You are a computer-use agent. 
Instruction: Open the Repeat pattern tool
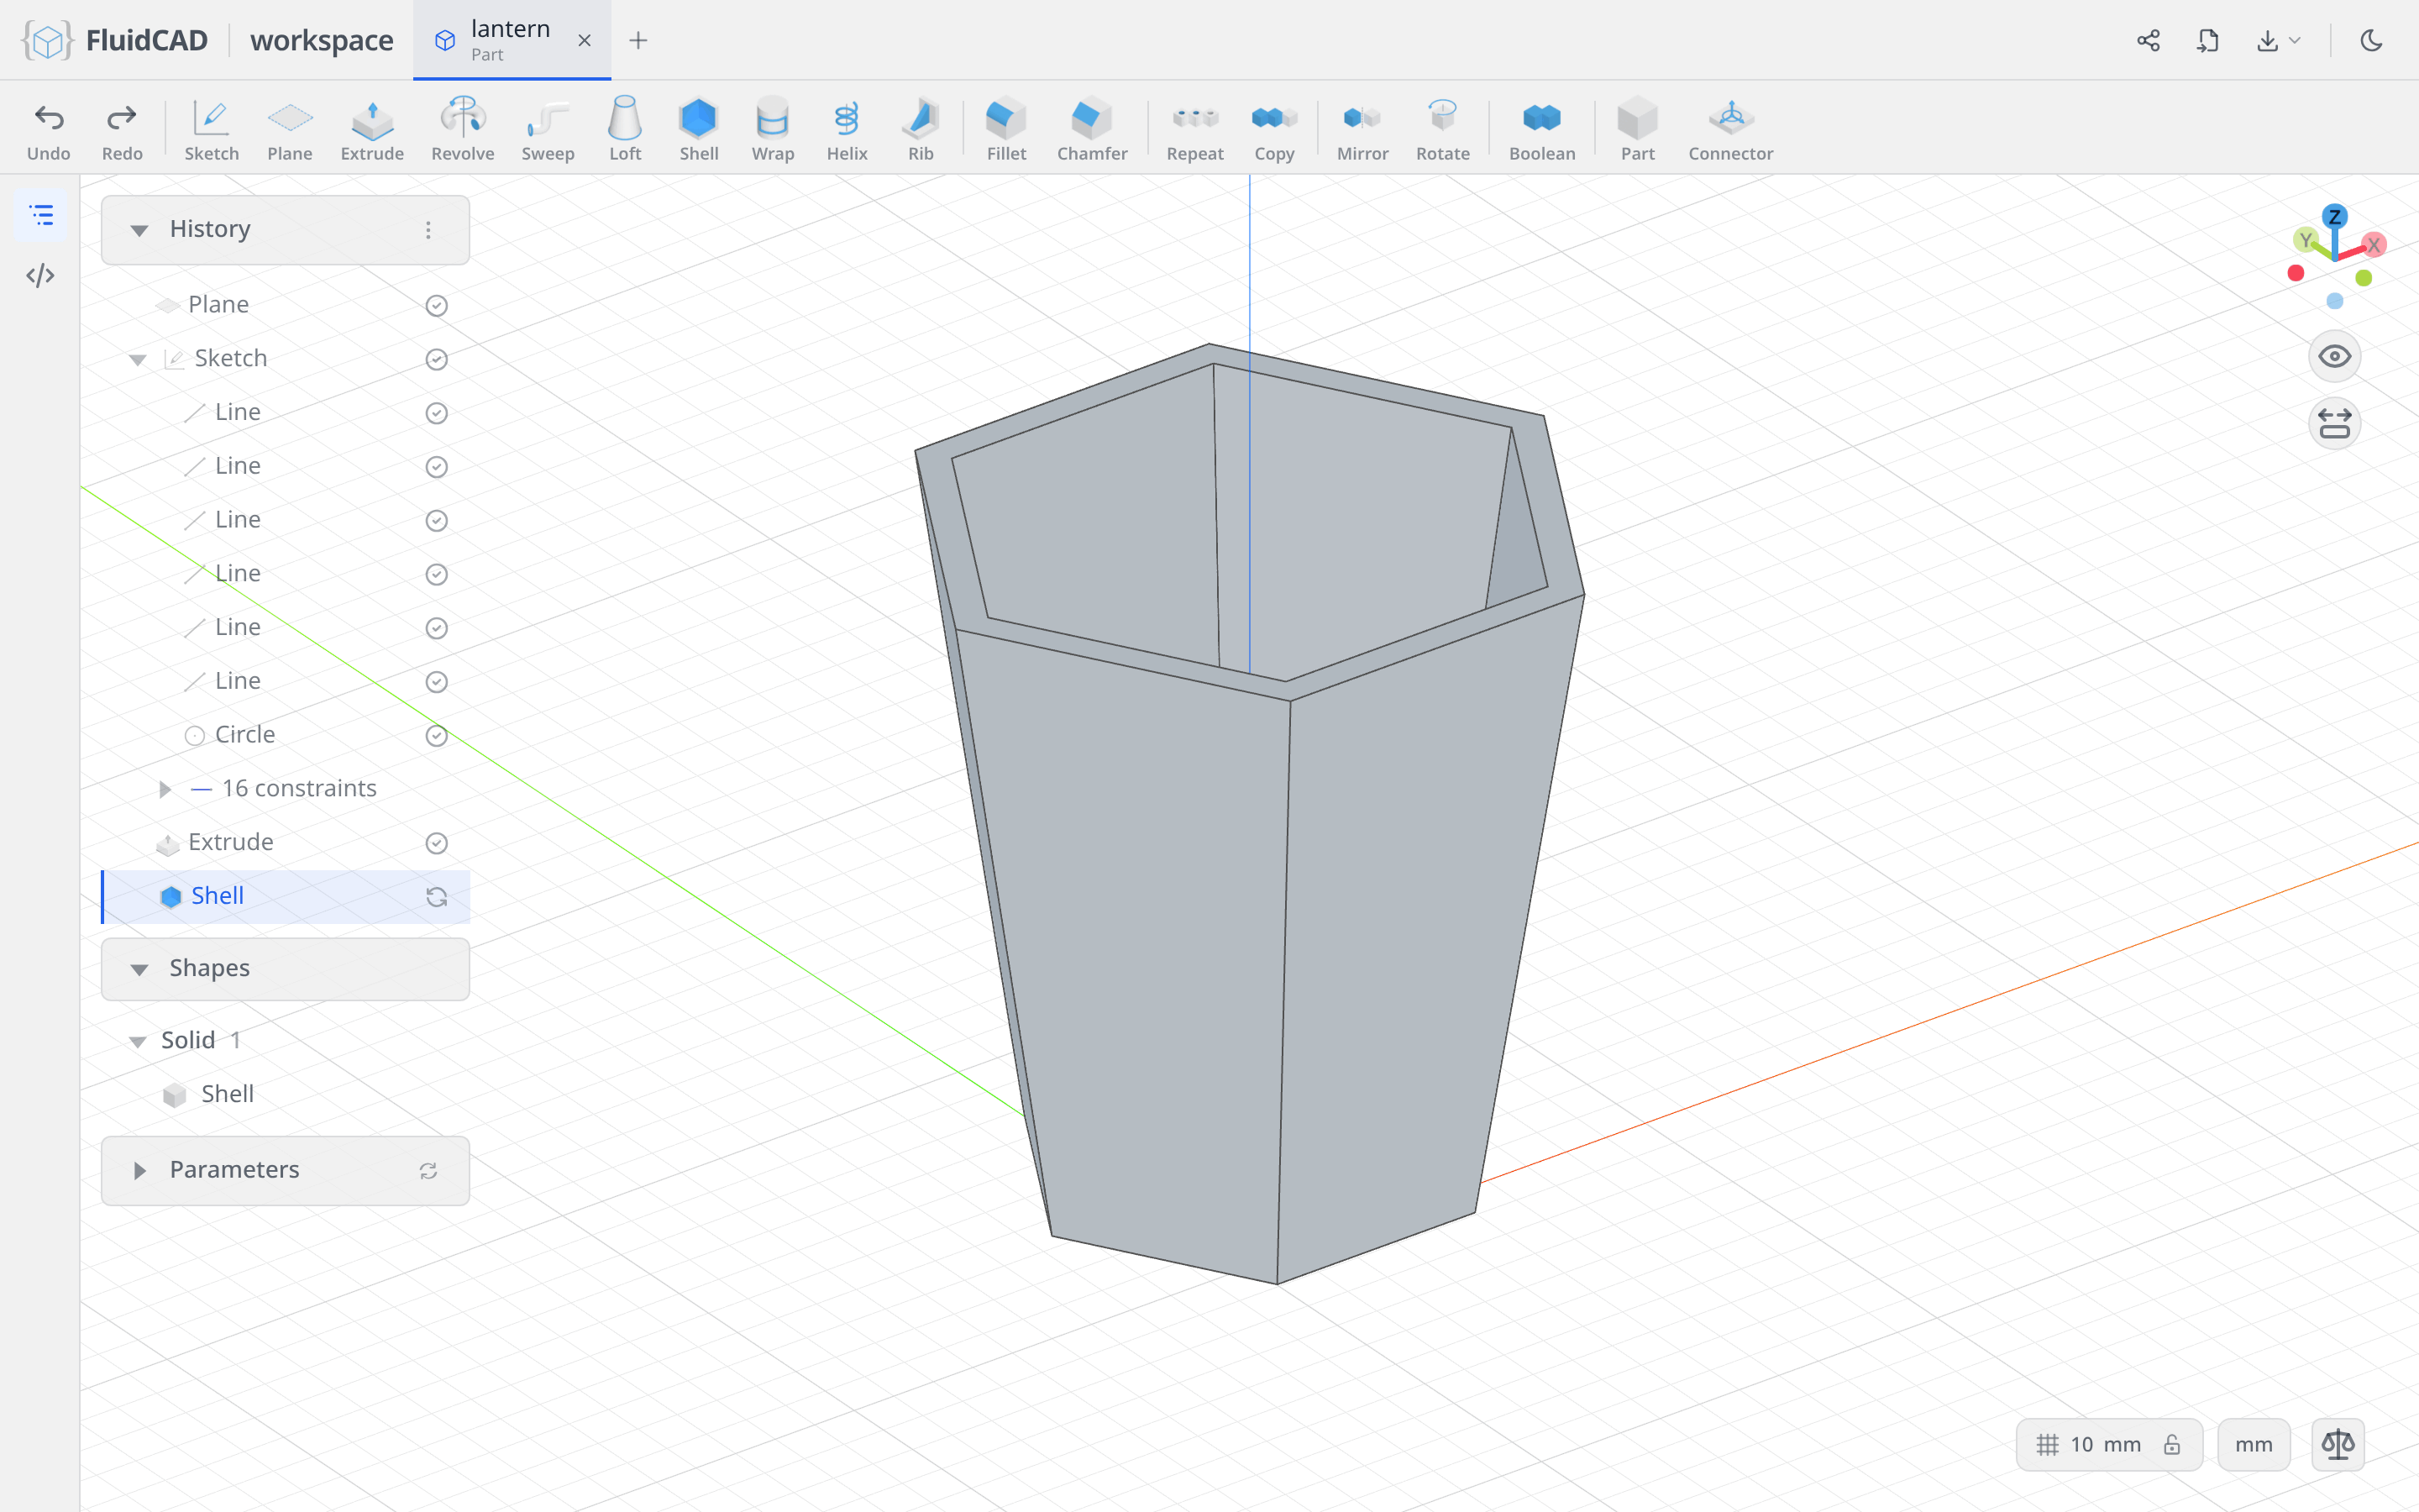pyautogui.click(x=1194, y=129)
